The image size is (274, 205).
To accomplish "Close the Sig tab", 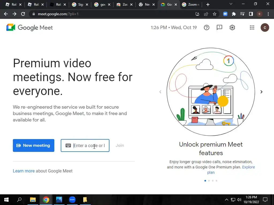I will point(87,5).
